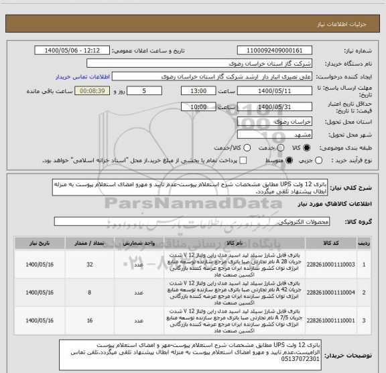
Task: Click the buyer organization name field
Action: (200, 63)
